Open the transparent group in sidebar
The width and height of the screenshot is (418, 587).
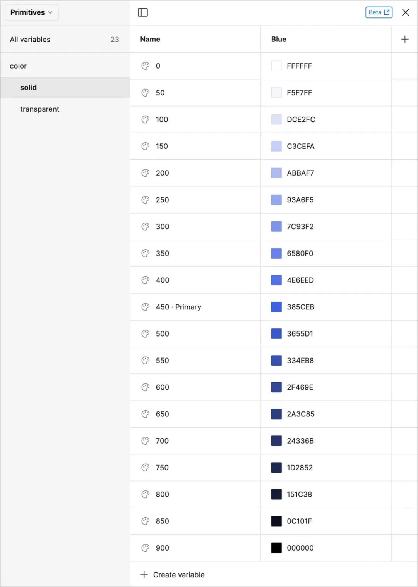[39, 109]
